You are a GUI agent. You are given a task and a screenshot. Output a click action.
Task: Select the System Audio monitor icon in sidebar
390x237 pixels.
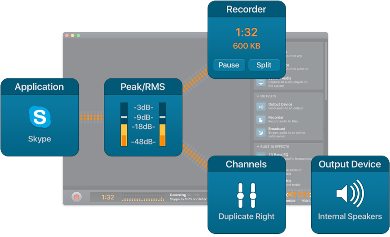click(x=261, y=82)
